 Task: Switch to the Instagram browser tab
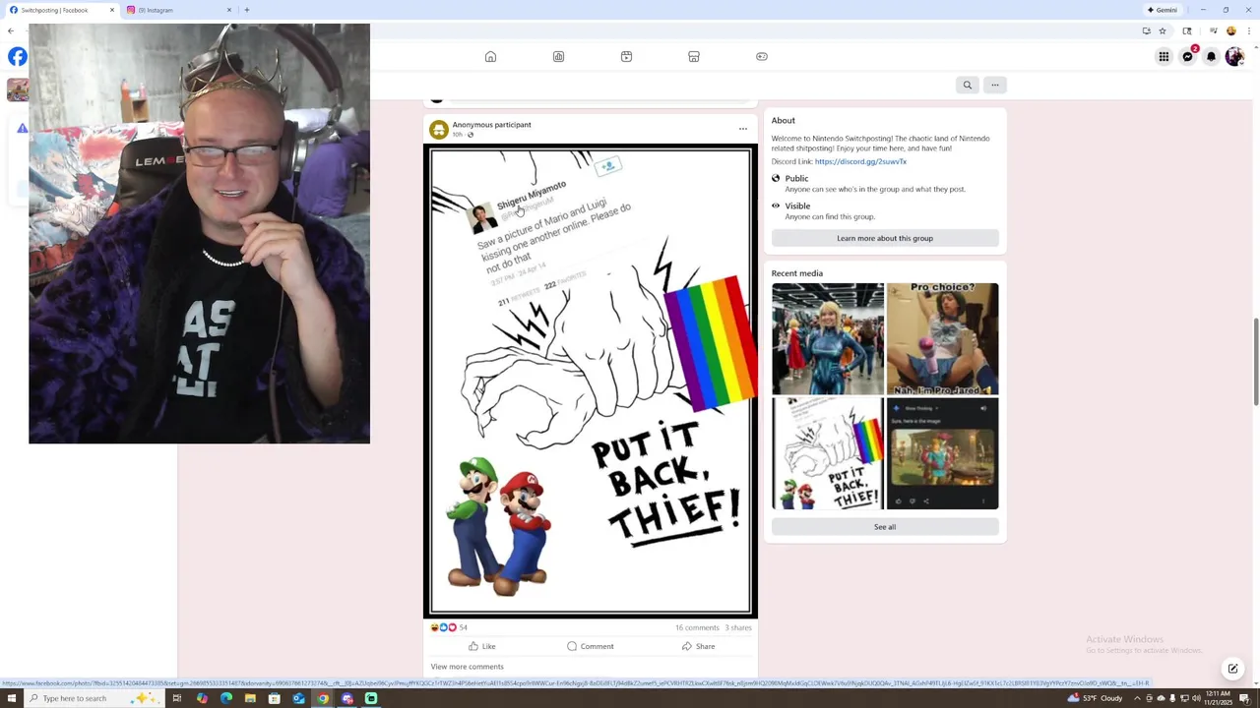(x=177, y=10)
